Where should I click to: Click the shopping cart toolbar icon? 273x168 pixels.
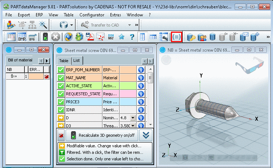(x=32, y=37)
